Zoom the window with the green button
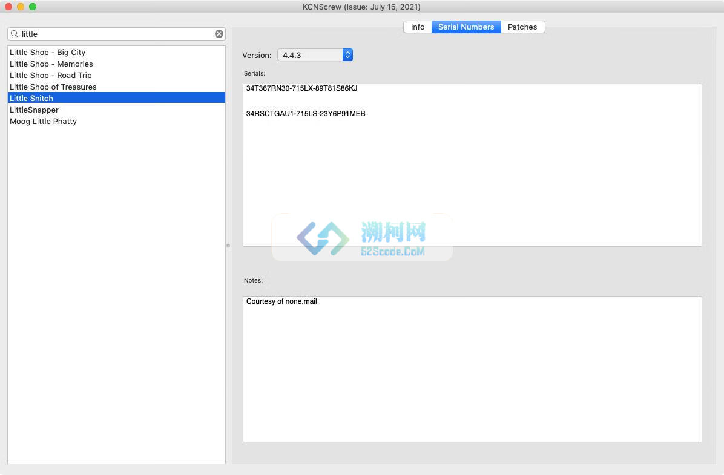Viewport: 724px width, 475px height. (32, 7)
